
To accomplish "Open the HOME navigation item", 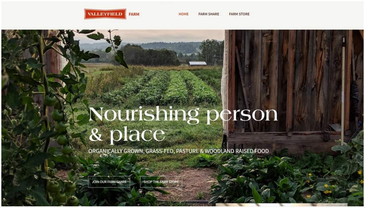I will 183,14.
